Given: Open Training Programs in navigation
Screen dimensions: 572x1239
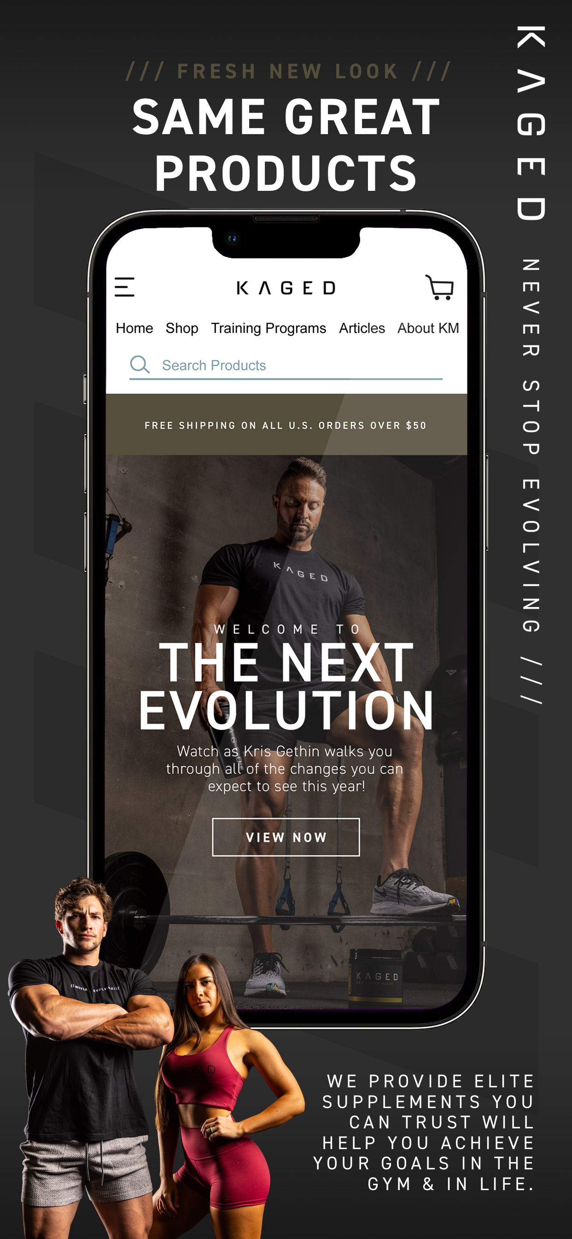Looking at the screenshot, I should 268,328.
